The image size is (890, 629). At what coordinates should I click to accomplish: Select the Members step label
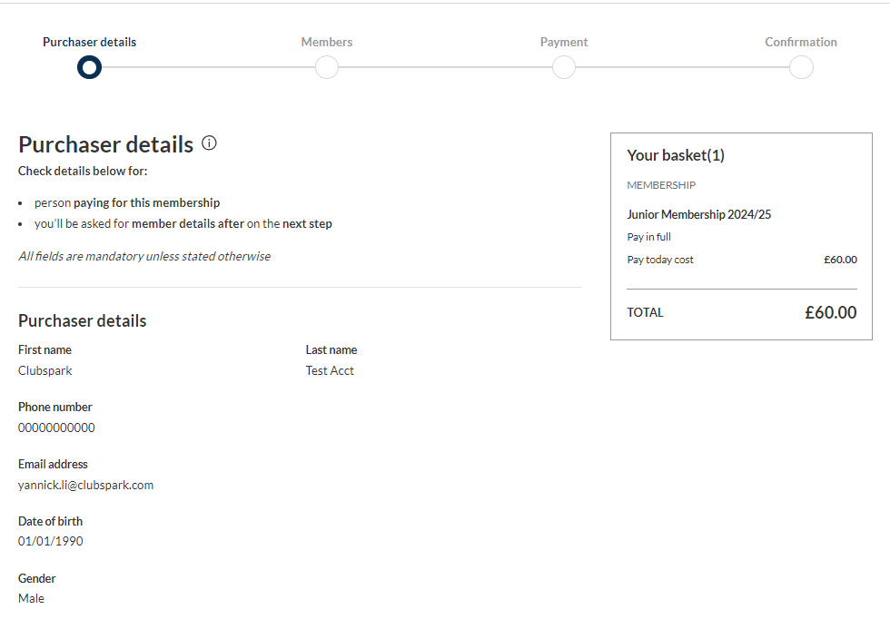point(327,42)
